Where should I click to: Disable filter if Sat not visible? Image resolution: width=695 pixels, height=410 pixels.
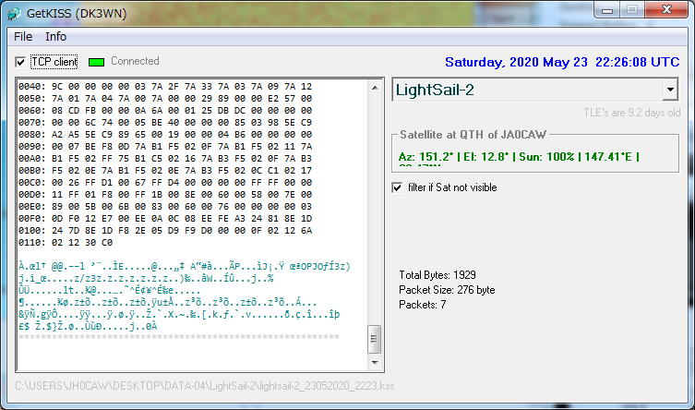point(397,187)
